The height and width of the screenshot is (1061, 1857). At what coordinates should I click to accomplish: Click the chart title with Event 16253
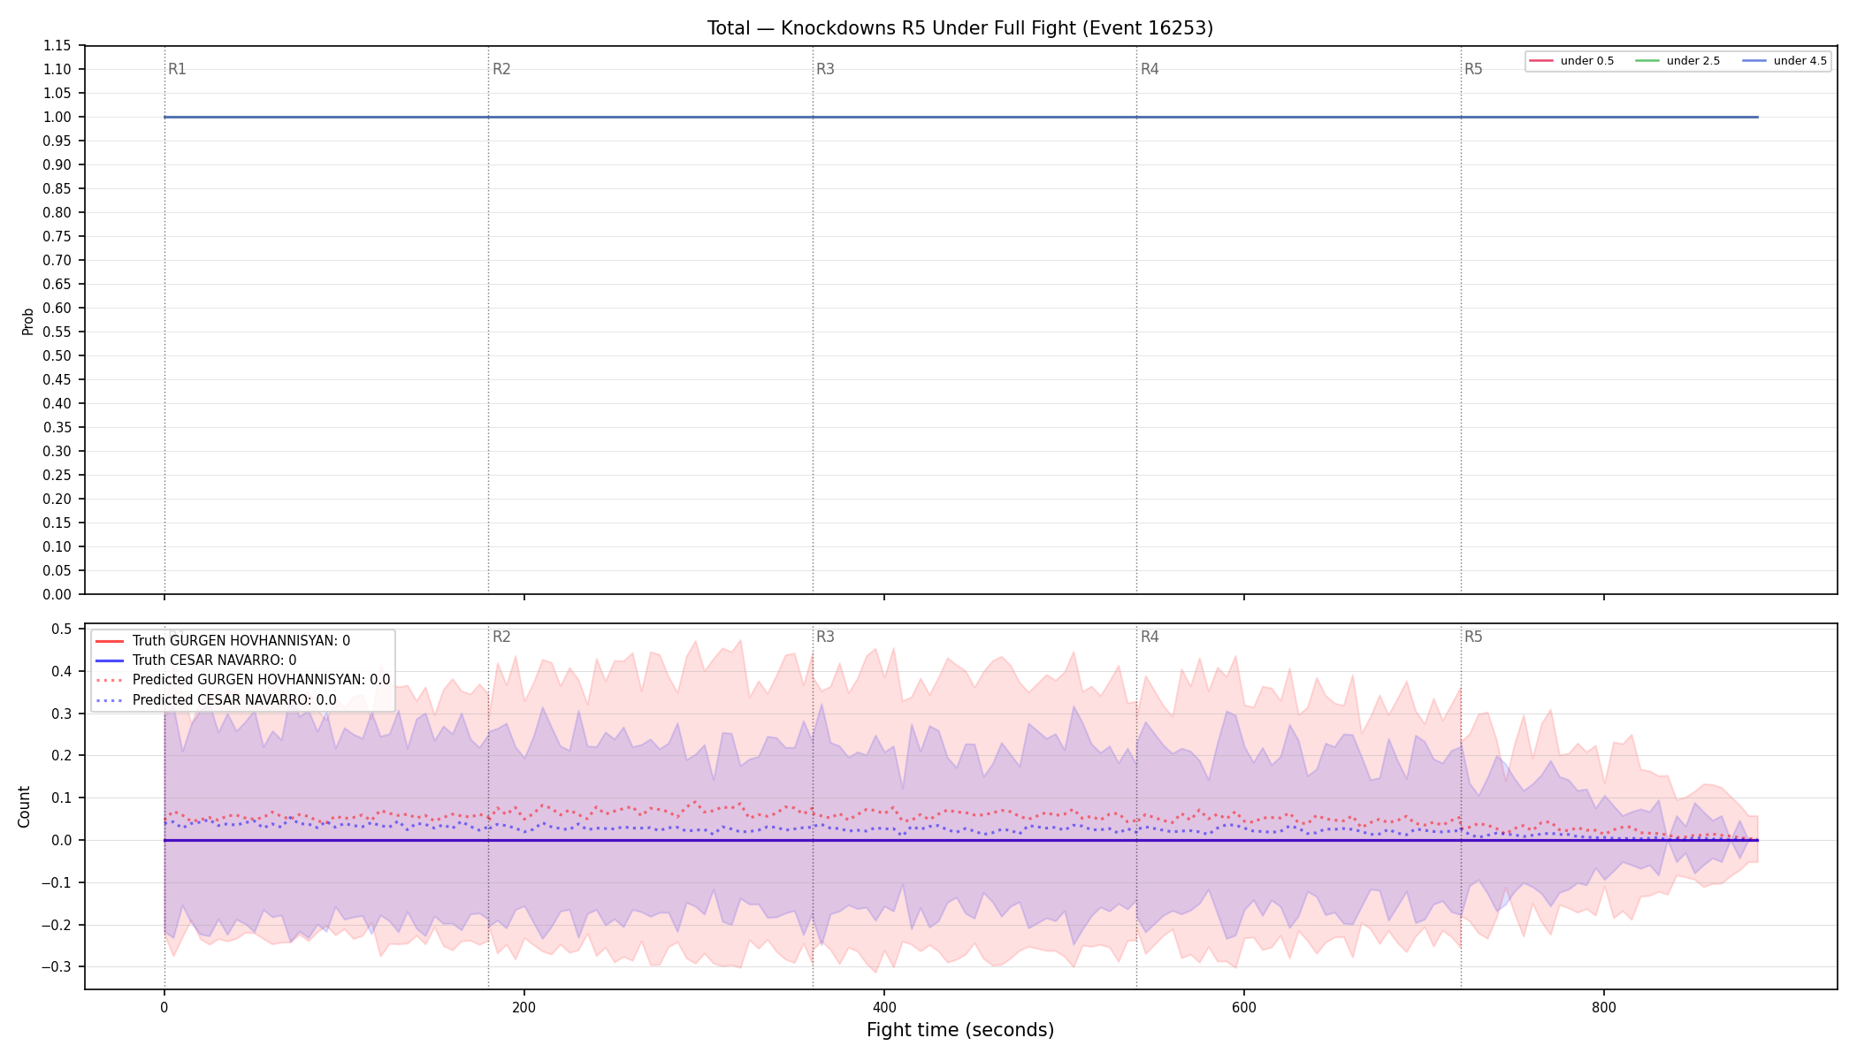point(960,28)
